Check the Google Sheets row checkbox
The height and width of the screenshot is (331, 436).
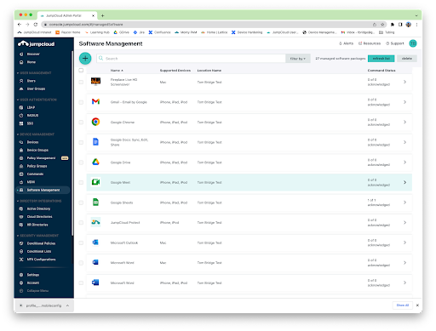pyautogui.click(x=81, y=203)
